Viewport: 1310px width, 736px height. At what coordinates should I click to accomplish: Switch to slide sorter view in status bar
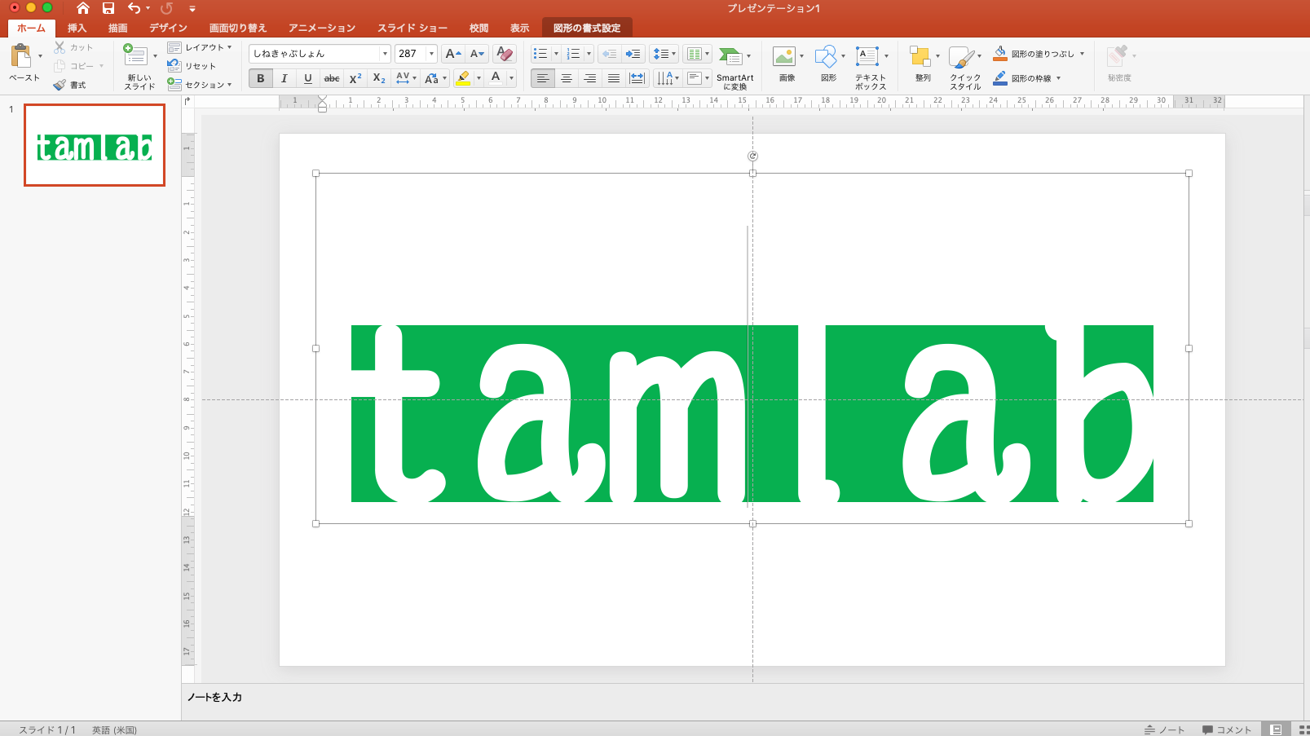[x=1303, y=729]
